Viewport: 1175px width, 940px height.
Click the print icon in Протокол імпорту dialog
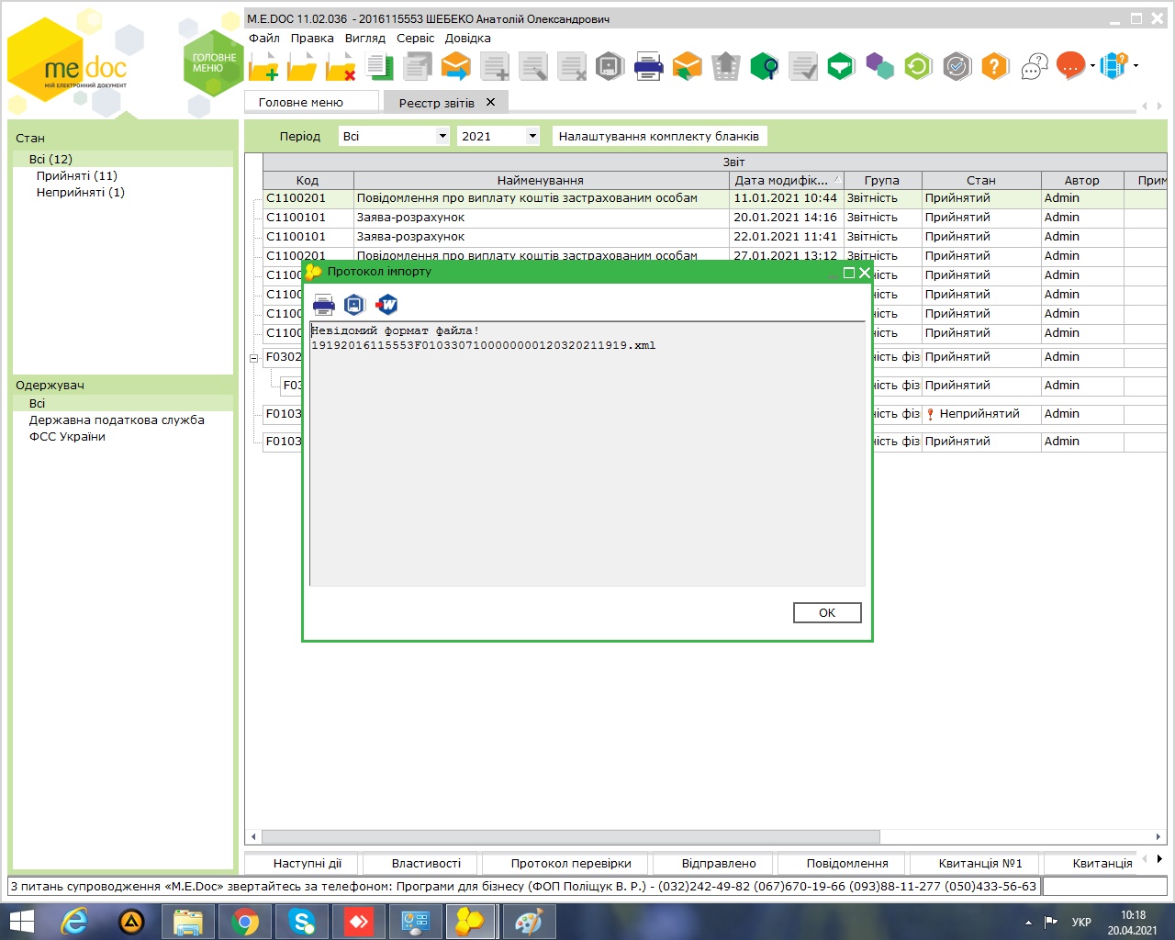(324, 305)
